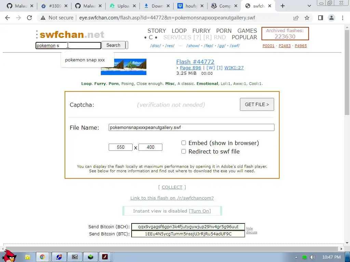
Task: Open the Chrome profile avatar
Action: (332, 18)
